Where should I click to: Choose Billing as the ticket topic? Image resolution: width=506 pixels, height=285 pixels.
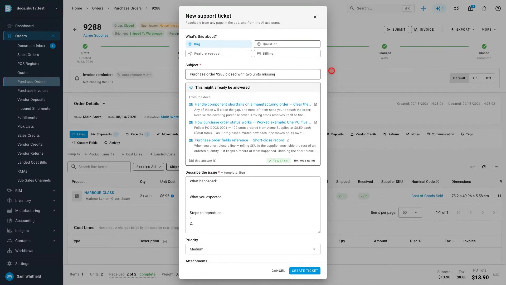(x=287, y=54)
